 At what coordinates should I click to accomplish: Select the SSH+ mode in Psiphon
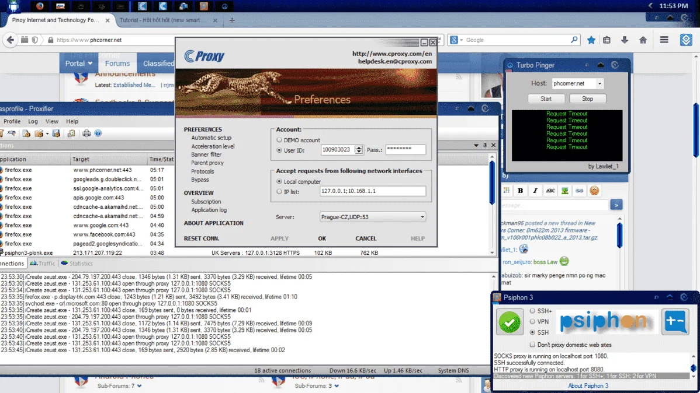coord(532,311)
